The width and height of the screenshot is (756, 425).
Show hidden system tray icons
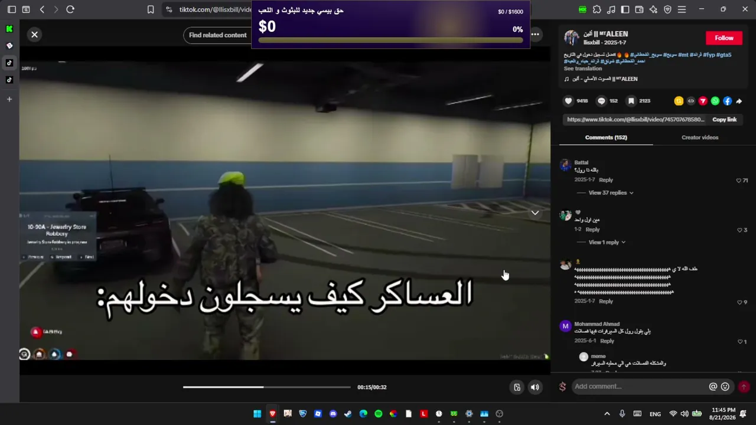607,414
